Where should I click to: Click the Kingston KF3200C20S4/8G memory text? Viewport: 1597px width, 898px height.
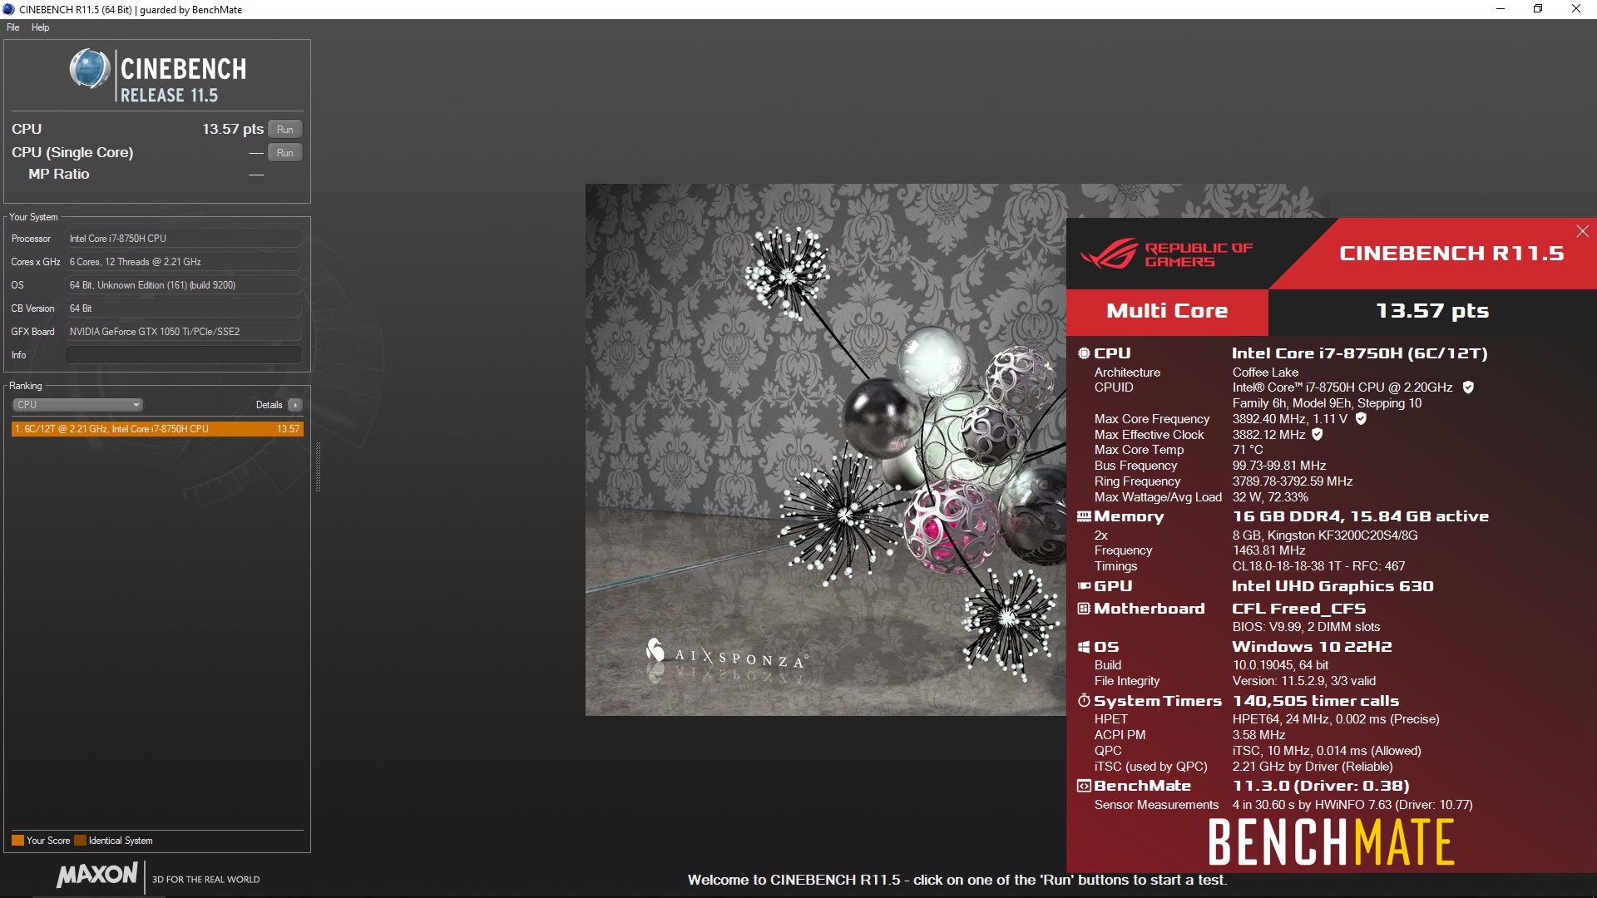pyautogui.click(x=1325, y=535)
